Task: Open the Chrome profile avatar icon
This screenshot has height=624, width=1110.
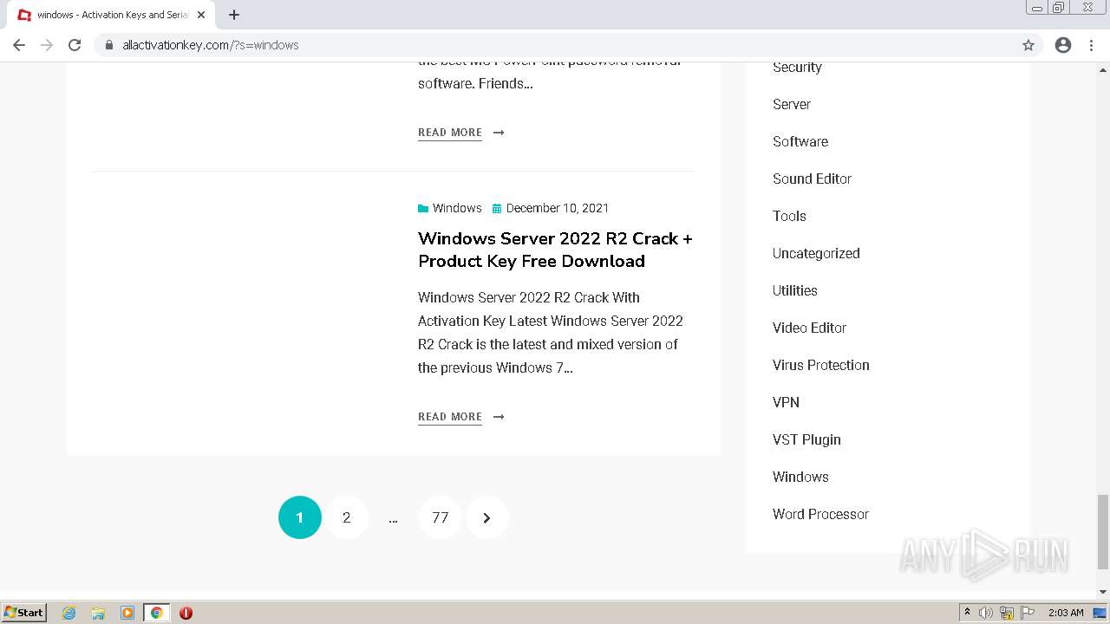Action: point(1063,45)
